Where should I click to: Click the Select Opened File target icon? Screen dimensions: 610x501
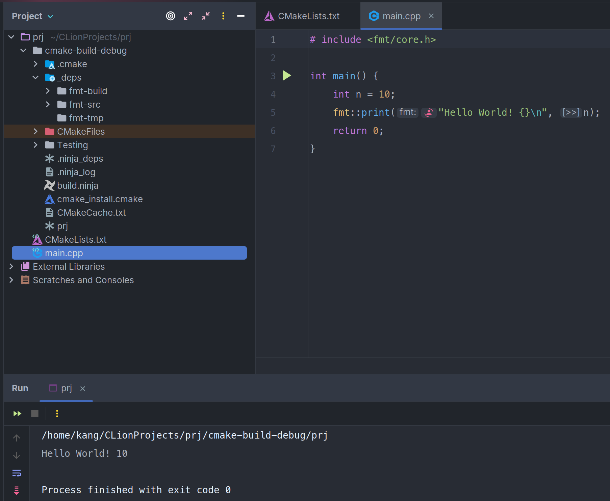pyautogui.click(x=171, y=16)
